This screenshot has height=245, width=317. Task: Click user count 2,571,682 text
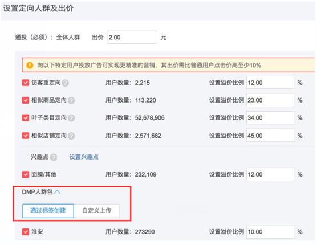click(148, 136)
